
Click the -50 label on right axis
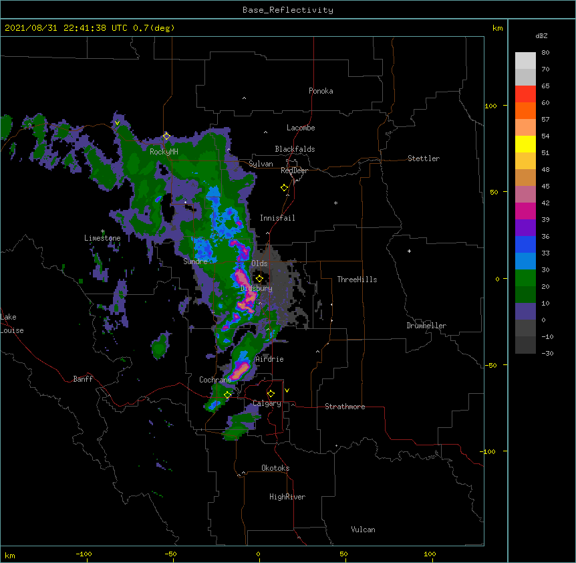click(x=490, y=365)
